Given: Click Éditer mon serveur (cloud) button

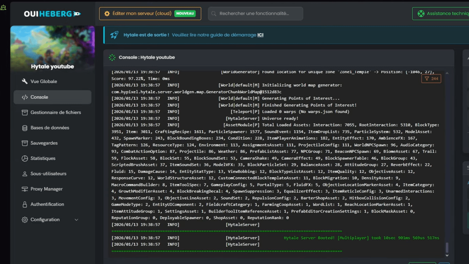Looking at the screenshot, I should [150, 14].
